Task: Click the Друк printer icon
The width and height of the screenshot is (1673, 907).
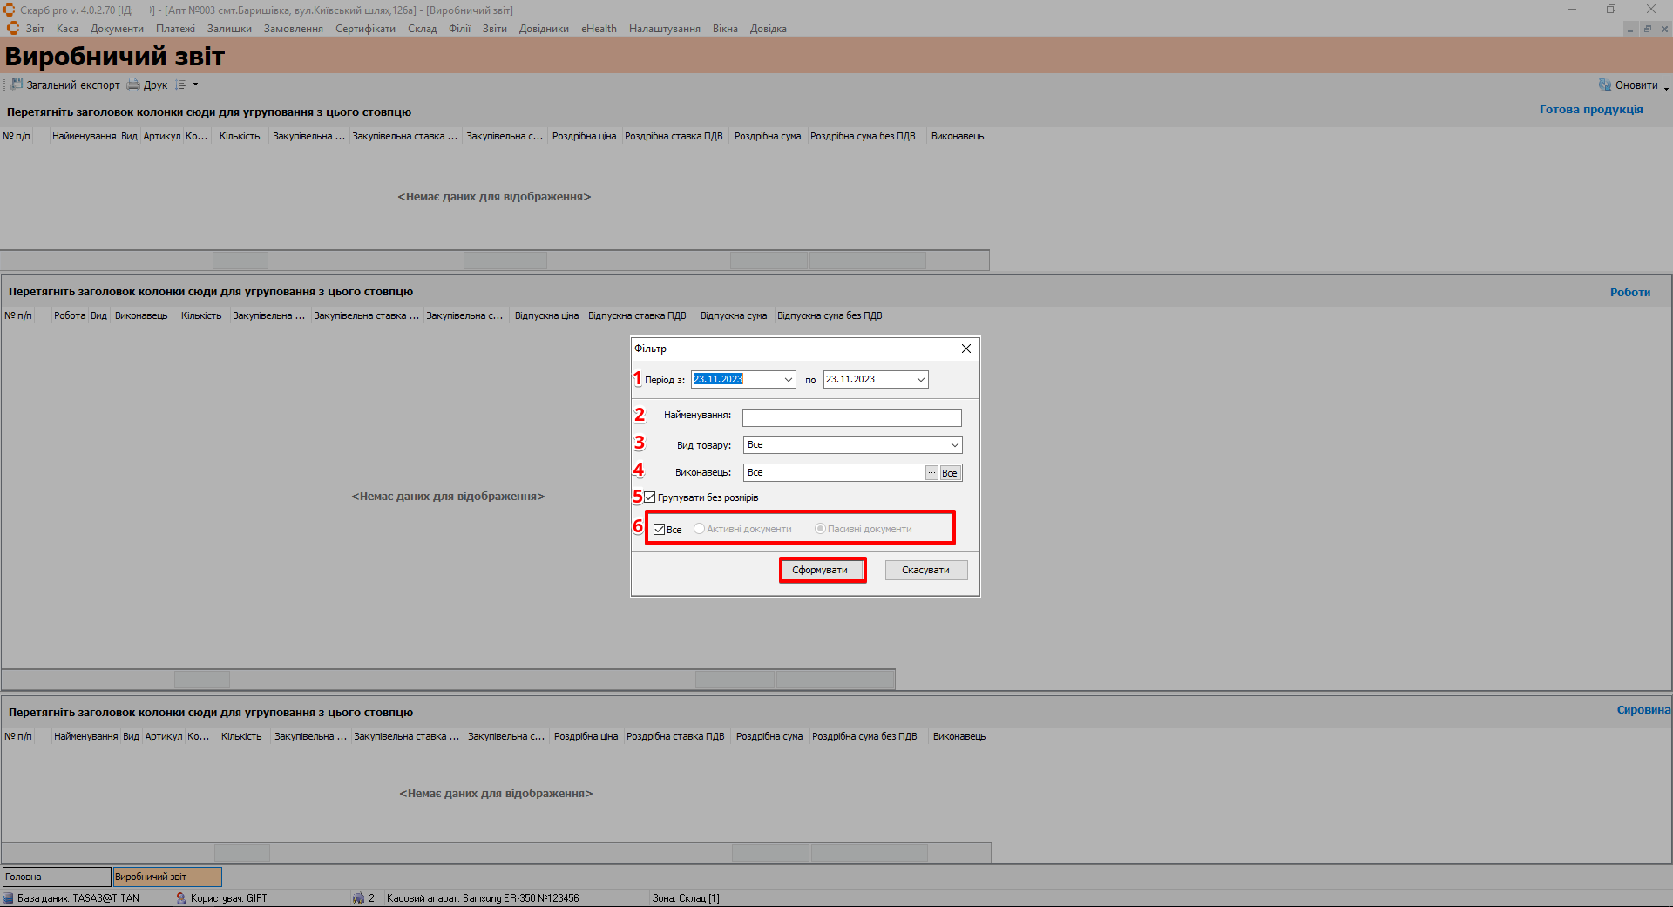Action: click(133, 85)
